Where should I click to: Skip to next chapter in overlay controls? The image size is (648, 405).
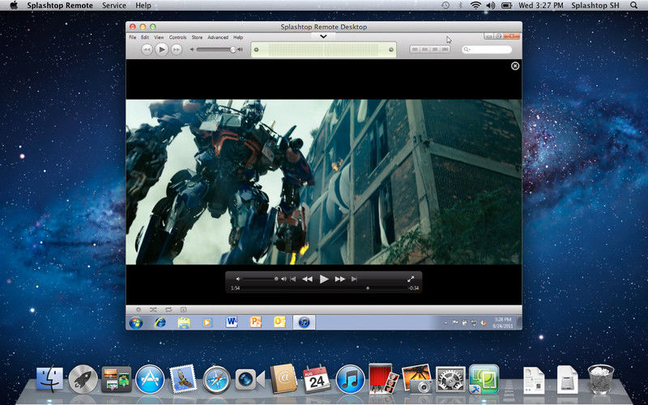tap(354, 279)
